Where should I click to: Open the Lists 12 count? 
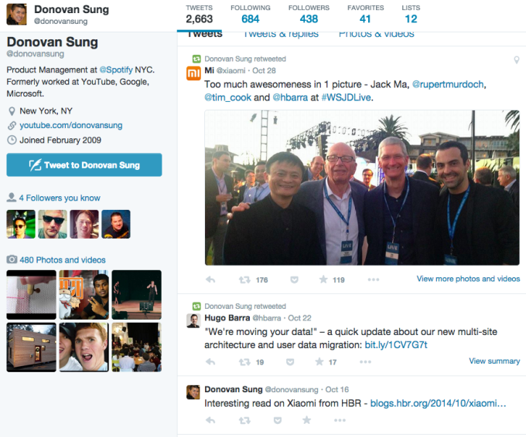pyautogui.click(x=411, y=15)
